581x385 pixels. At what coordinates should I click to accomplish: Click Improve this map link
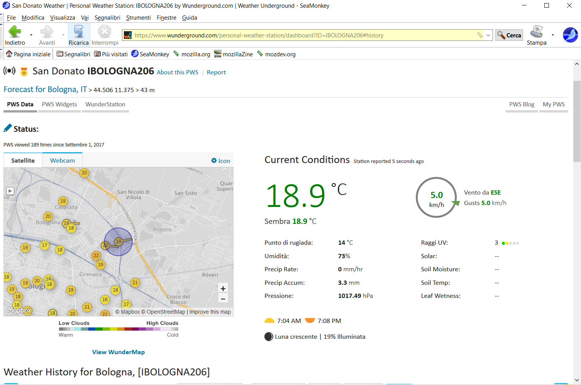[x=210, y=312]
